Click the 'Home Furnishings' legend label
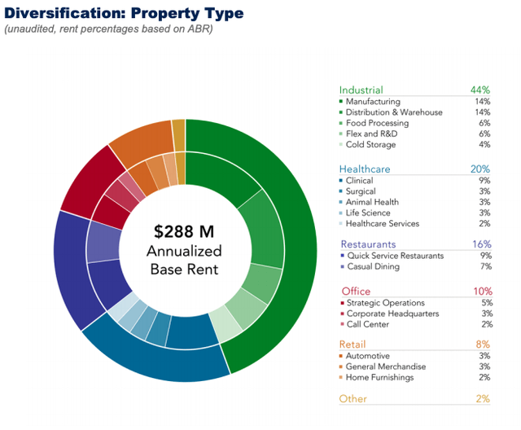521x430 pixels. 380,378
